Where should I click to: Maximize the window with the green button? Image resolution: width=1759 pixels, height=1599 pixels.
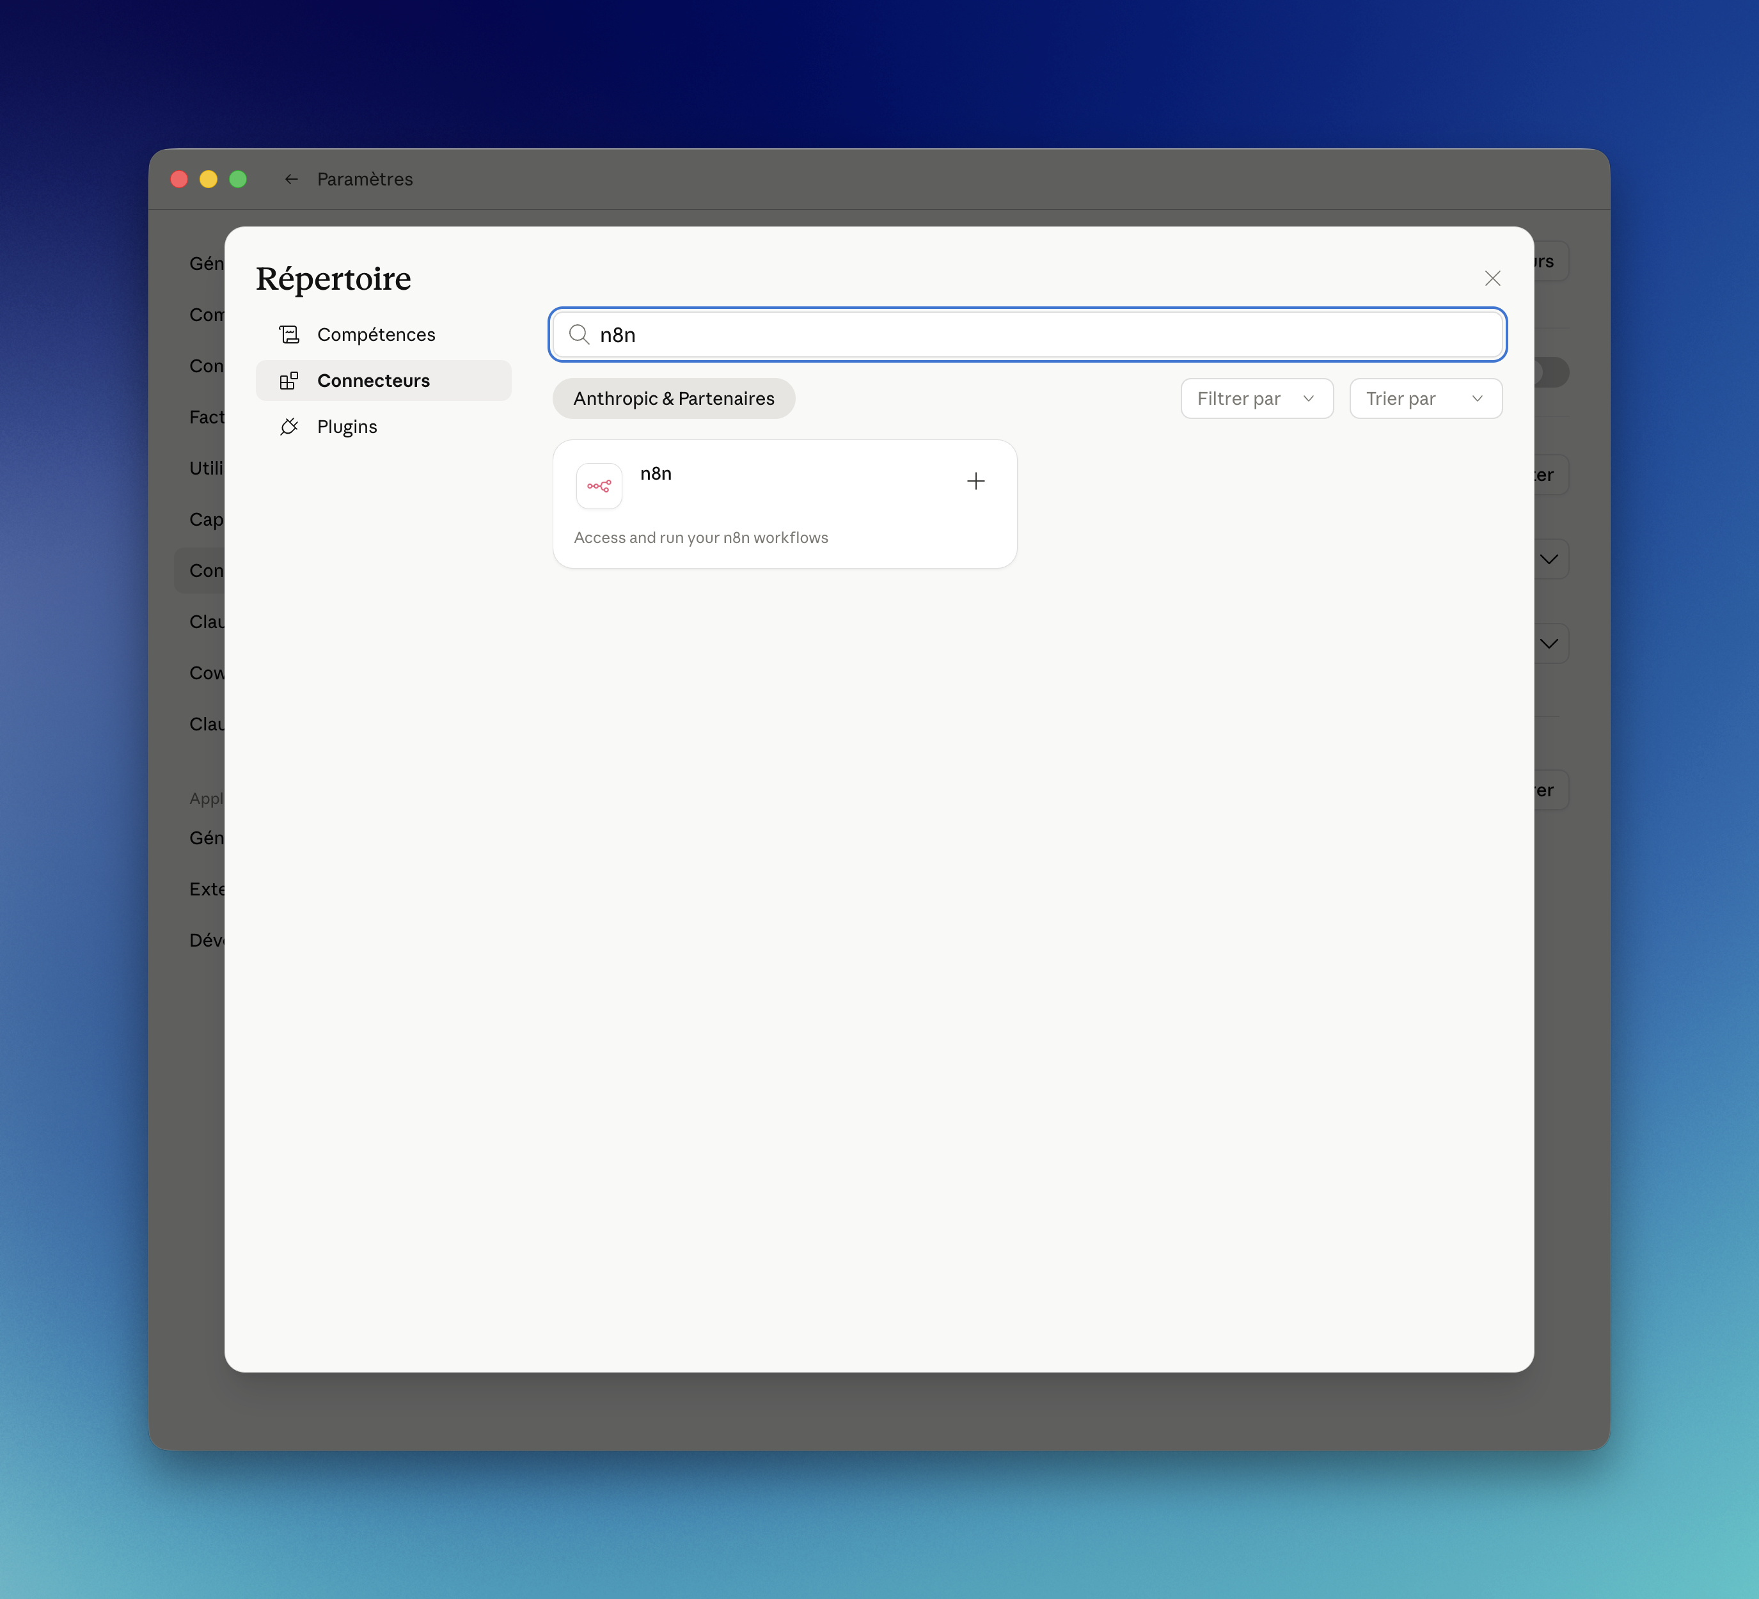point(238,179)
